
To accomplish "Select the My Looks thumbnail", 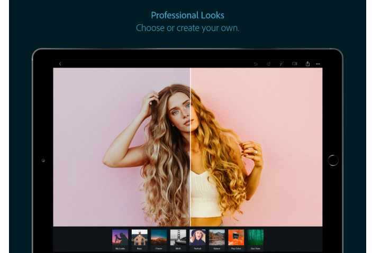I will (x=120, y=237).
